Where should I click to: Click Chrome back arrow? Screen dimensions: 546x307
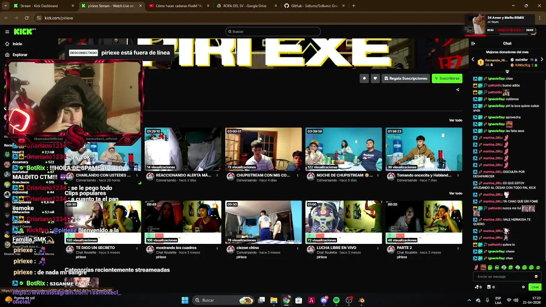tap(6, 18)
